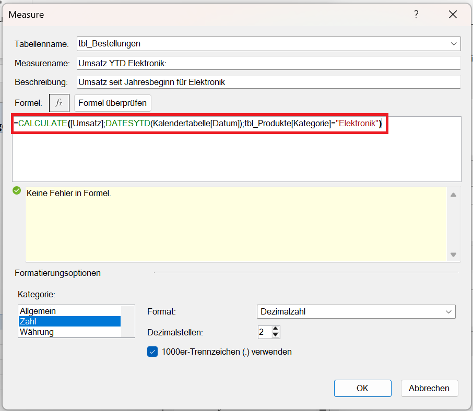The width and height of the screenshot is (473, 411).
Task: Click the question mark help icon
Action: pyautogui.click(x=416, y=15)
